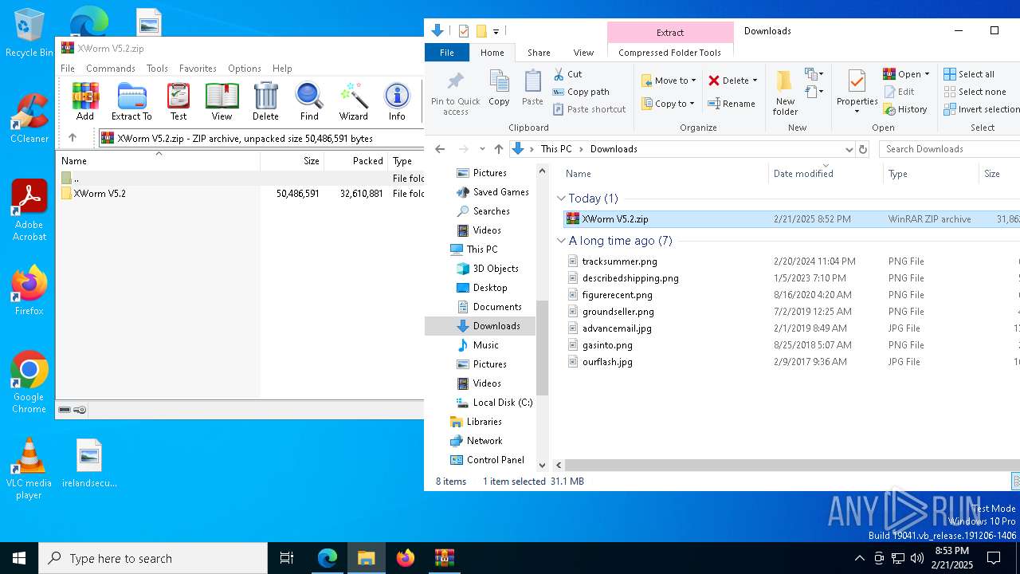Switch to the View ribbon tab
Viewport: 1020px width, 574px height.
[x=583, y=53]
